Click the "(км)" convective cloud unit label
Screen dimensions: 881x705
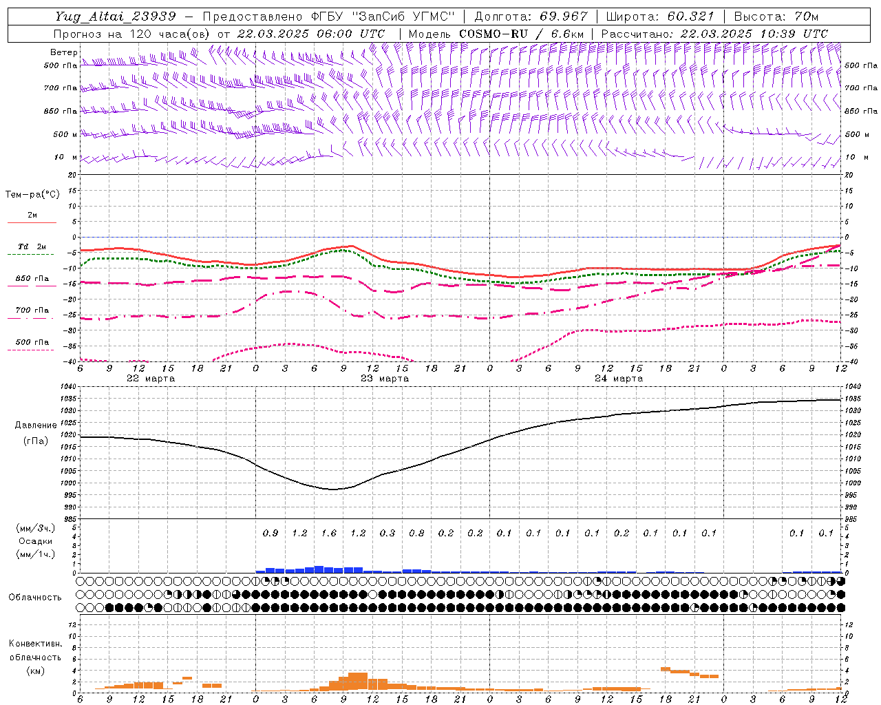(36, 671)
